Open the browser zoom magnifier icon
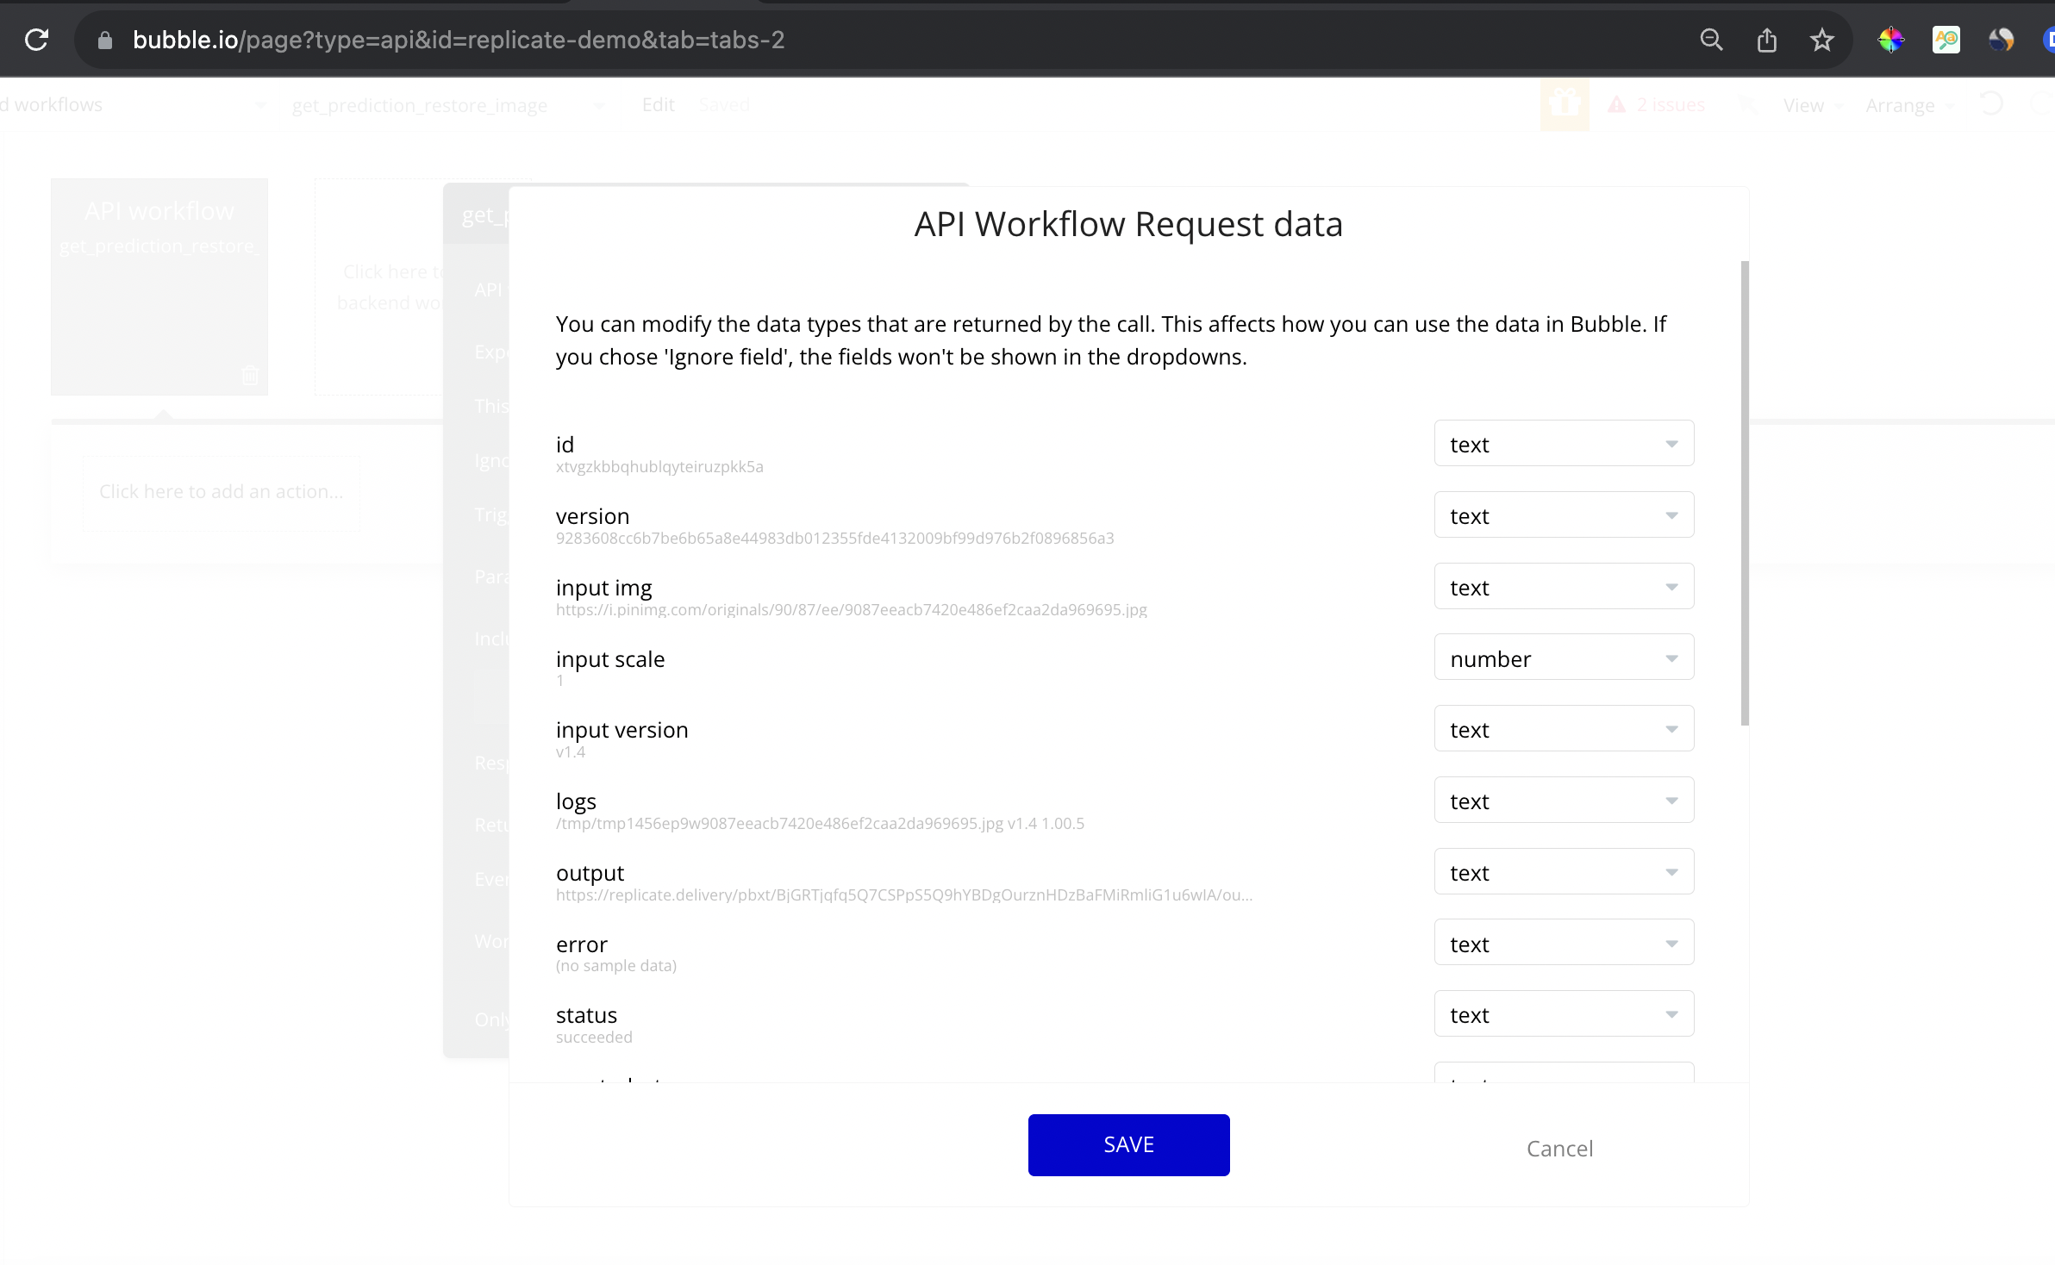Viewport: 2055px width, 1265px height. click(1711, 40)
